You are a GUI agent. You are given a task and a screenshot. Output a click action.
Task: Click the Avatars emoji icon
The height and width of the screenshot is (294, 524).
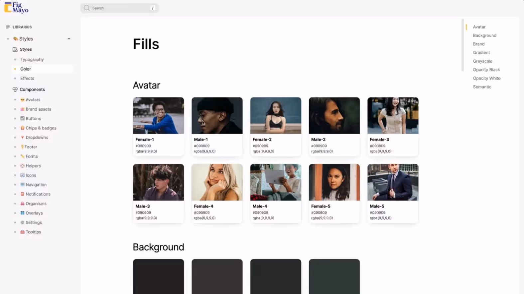(22, 100)
